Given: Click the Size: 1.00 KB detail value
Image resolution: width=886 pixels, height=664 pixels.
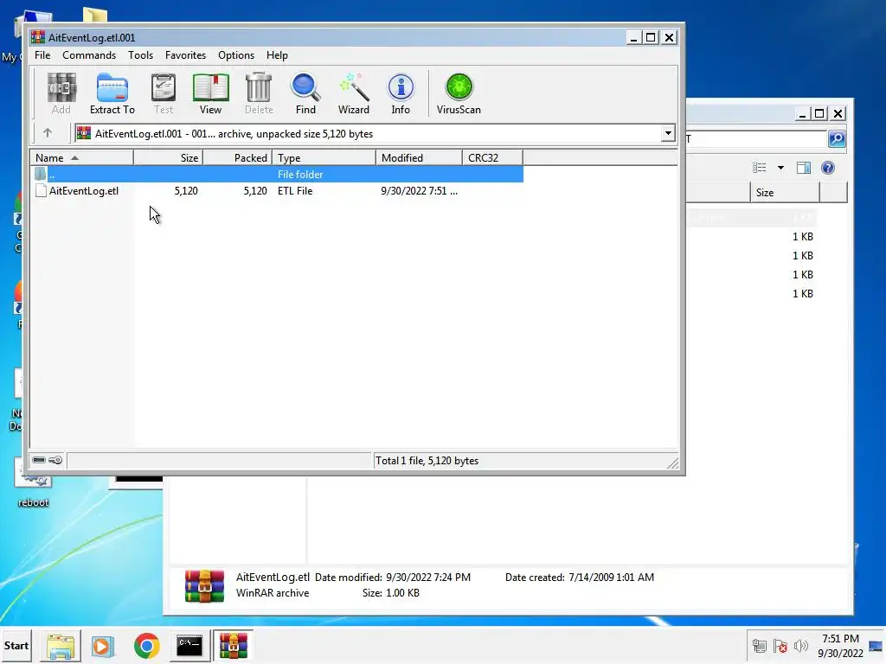Looking at the screenshot, I should [x=402, y=593].
